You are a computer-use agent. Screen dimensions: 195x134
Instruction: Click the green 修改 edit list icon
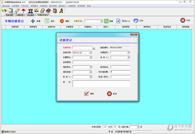[47, 21]
